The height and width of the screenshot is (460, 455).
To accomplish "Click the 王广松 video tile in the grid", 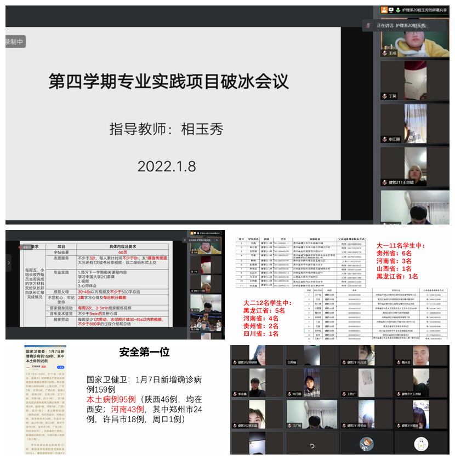I will [x=311, y=413].
